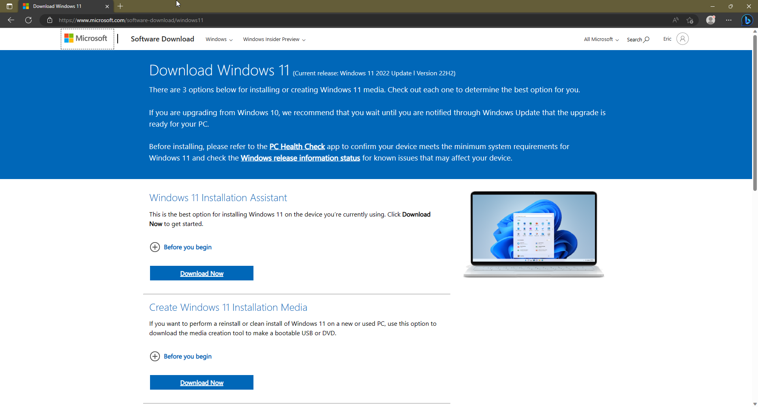Select the Microsoft logo
The width and height of the screenshot is (758, 407).
coord(86,39)
